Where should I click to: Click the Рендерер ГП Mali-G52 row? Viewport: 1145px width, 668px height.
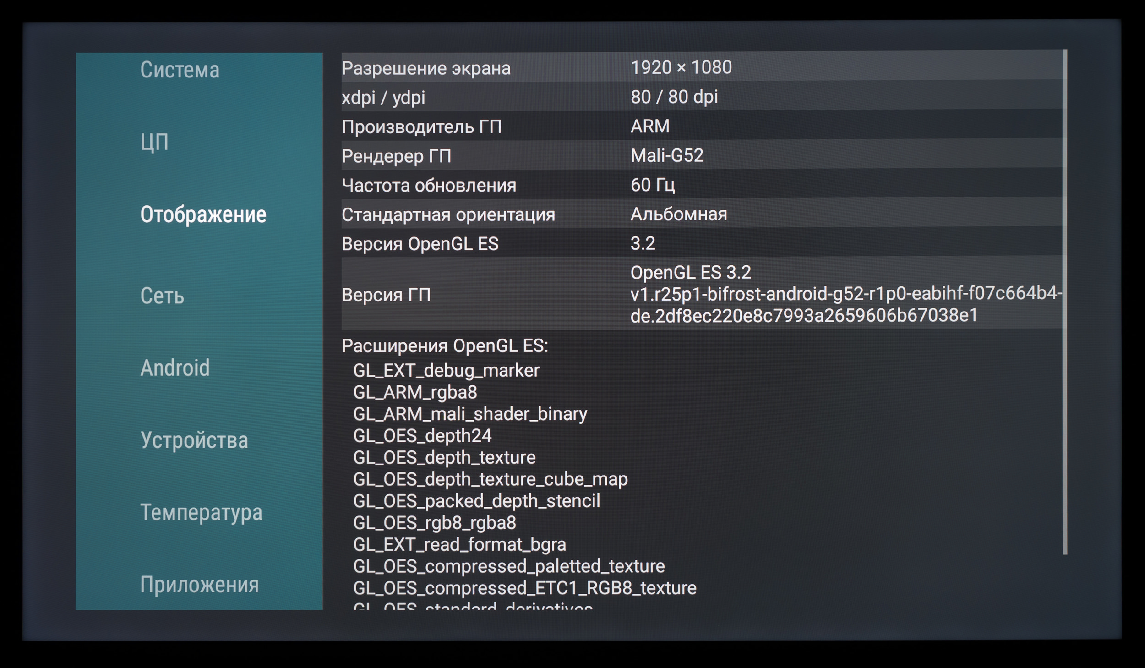click(701, 156)
